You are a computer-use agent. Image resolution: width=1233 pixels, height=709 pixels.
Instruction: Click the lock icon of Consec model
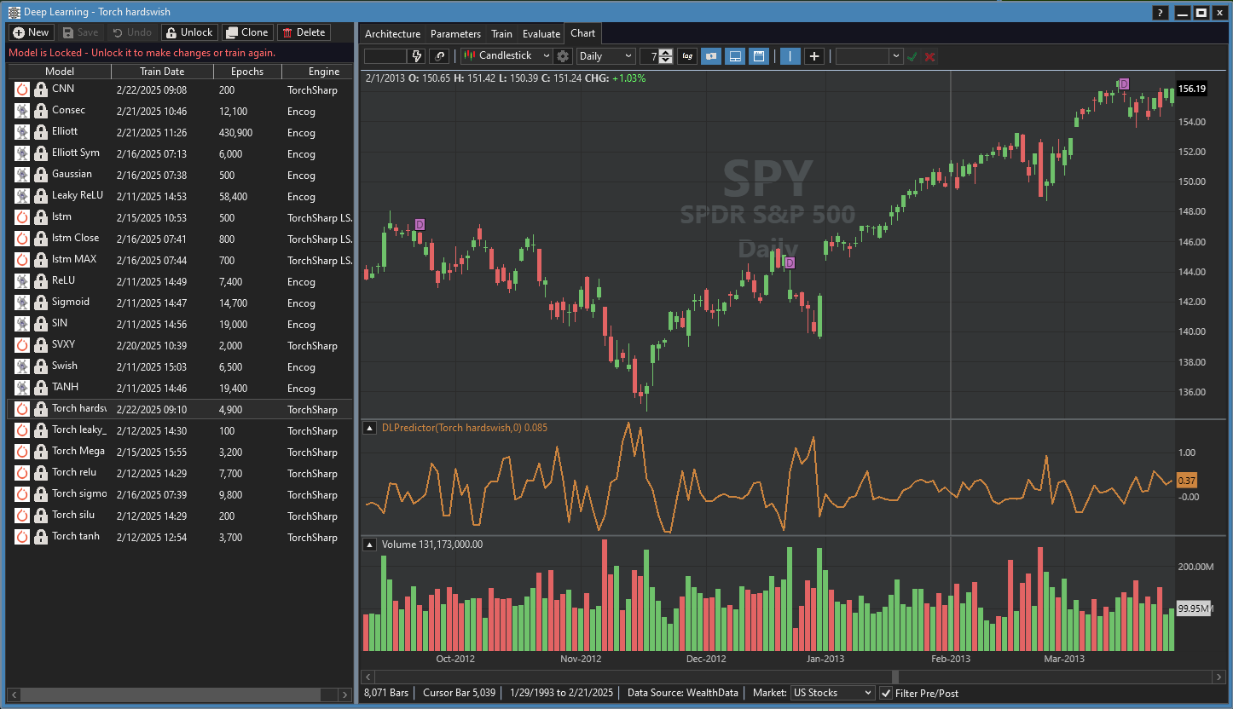click(x=40, y=111)
